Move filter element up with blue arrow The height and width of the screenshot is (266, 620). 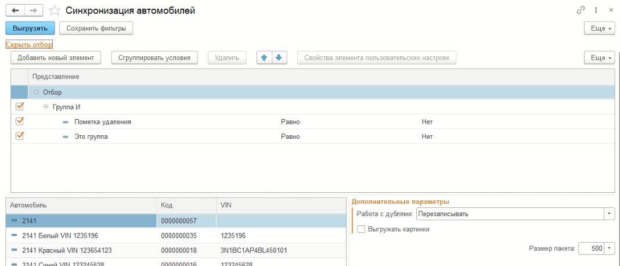264,57
